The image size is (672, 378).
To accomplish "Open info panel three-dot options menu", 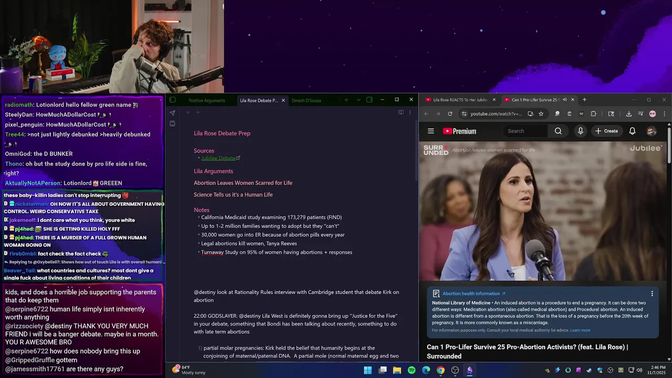I will [x=652, y=294].
